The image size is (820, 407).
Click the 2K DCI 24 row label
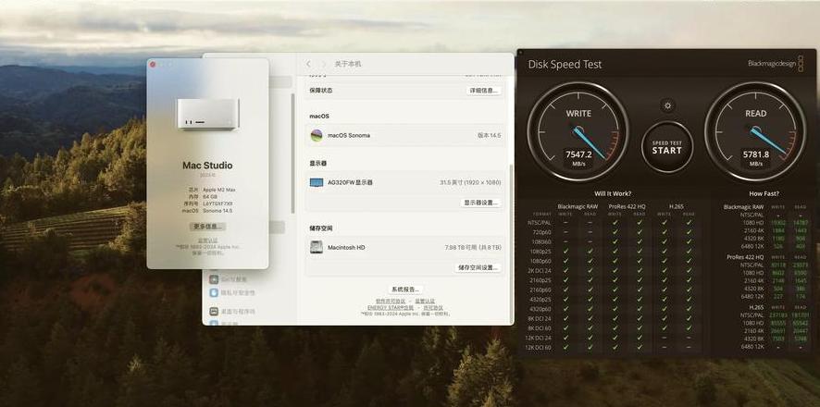pyautogui.click(x=540, y=270)
